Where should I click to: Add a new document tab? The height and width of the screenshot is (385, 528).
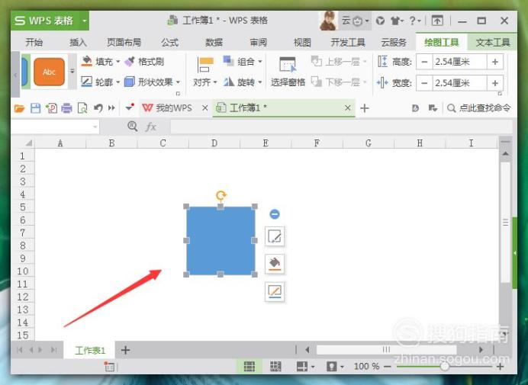(365, 108)
